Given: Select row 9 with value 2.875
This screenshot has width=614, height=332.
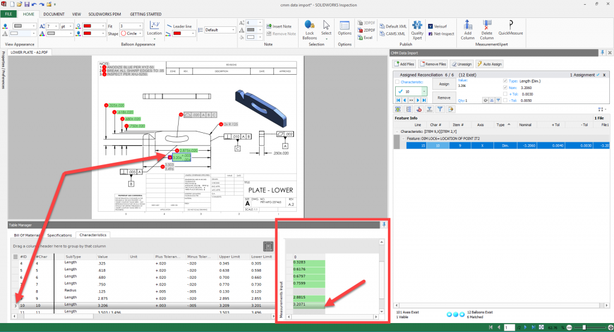Looking at the screenshot, I should point(143,298).
